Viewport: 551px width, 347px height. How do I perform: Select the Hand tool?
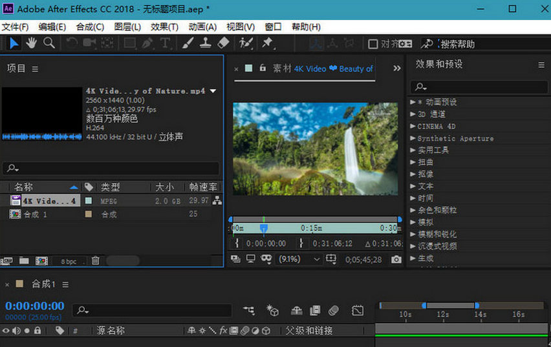(x=31, y=43)
